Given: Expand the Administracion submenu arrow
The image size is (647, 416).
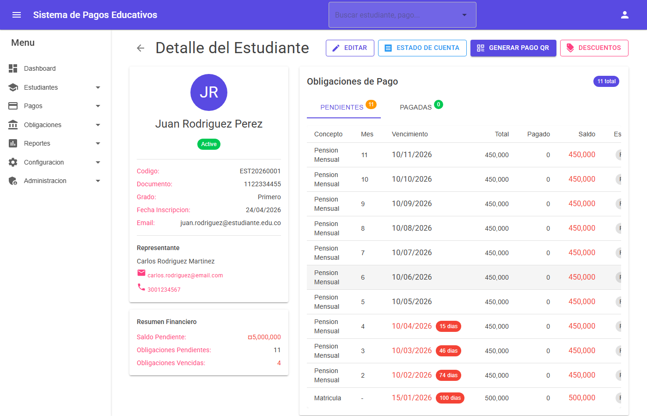Looking at the screenshot, I should 98,181.
